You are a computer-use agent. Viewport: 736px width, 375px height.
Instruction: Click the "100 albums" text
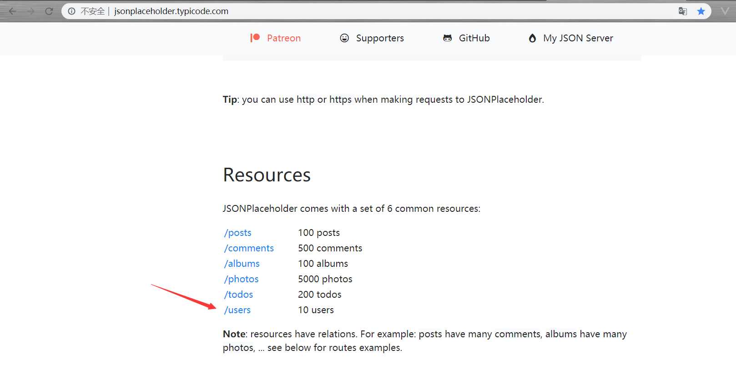[323, 264]
